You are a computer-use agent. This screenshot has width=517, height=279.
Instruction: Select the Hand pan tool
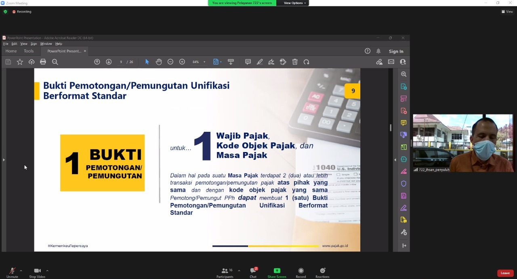coord(159,62)
